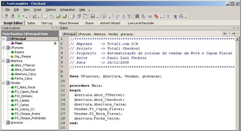Select F3_Cupom_Fiscal routine in the tree

tap(26, 92)
